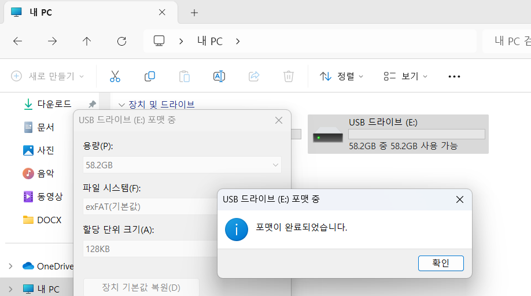The image size is (531, 296).
Task: Open the 용량(P) capacity dropdown
Action: (182, 165)
